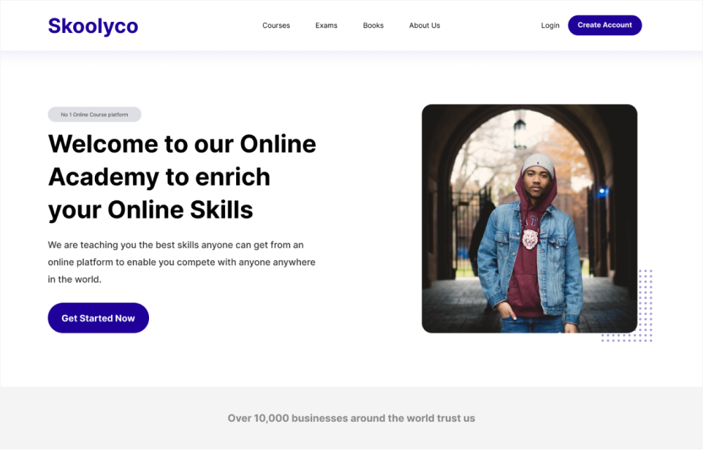Hit the Get Started Now button
Screen dimensions: 703x450
tap(98, 318)
